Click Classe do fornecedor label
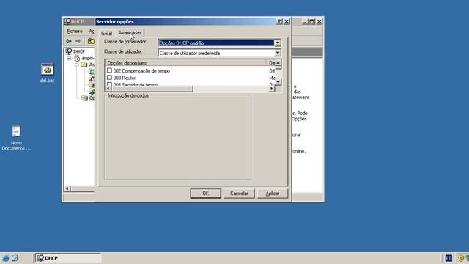Image resolution: width=469 pixels, height=264 pixels. [125, 42]
